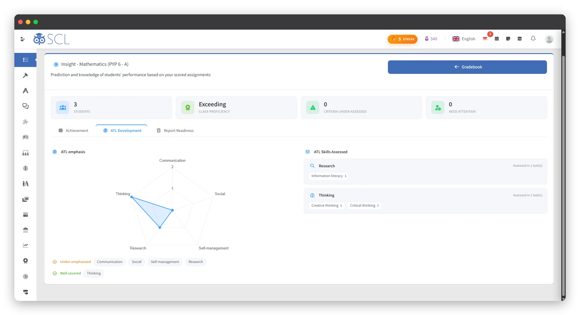This screenshot has width=580, height=315.
Task: Click the Thinking brain icon in skills panel
Action: coord(312,195)
